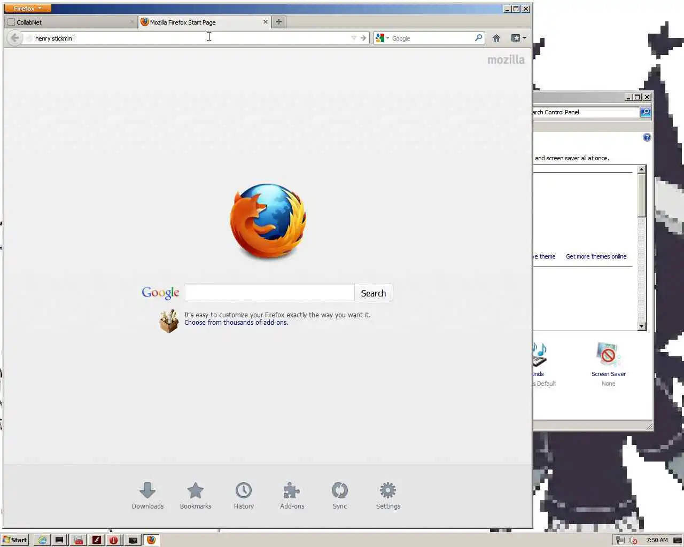
Task: Go back with the back arrow
Action: pyautogui.click(x=15, y=38)
